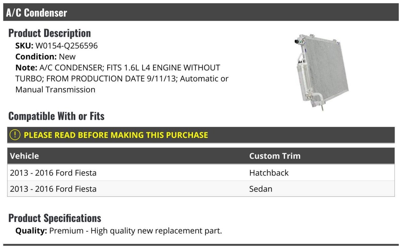Click the Vehicle column header

click(x=24, y=156)
